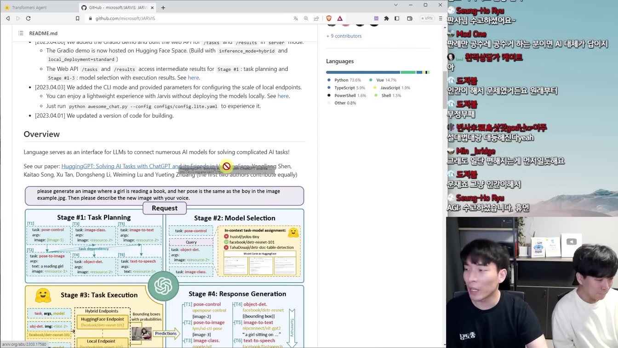The width and height of the screenshot is (618, 348).
Task: Click the Min_bridge chat username
Action: point(475,151)
